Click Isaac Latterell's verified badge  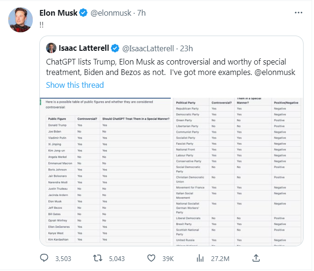pos(115,48)
